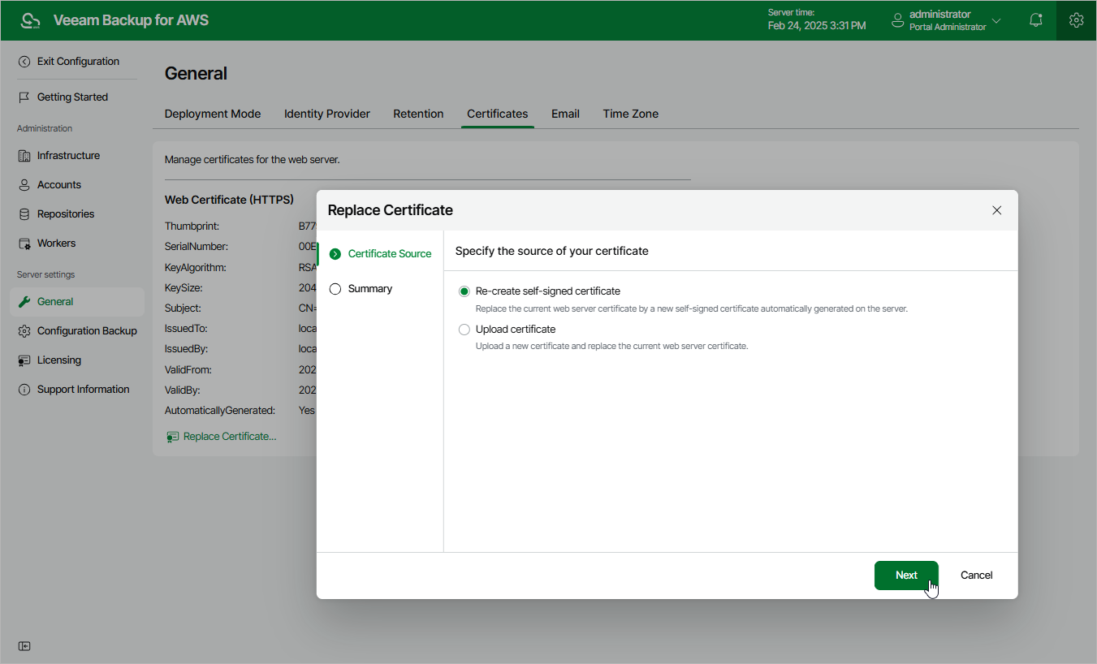Viewport: 1097px width, 664px height.
Task: Click the Veeam cloud logo icon
Action: click(31, 20)
